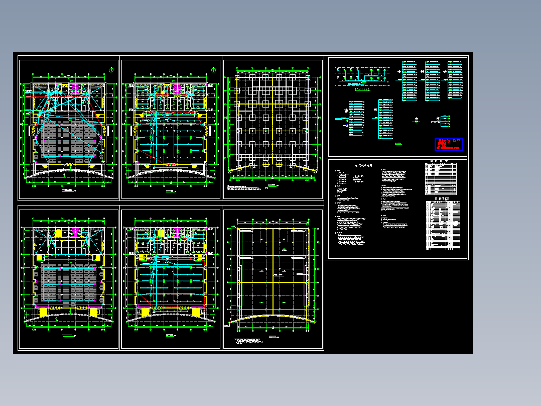Click the larger lower table on the notes sheet
This screenshot has height=406, width=541.
[443, 226]
